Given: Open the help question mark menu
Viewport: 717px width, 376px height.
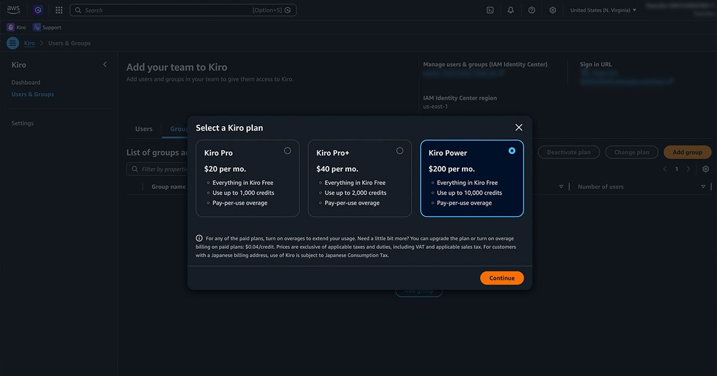Looking at the screenshot, I should 532,10.
